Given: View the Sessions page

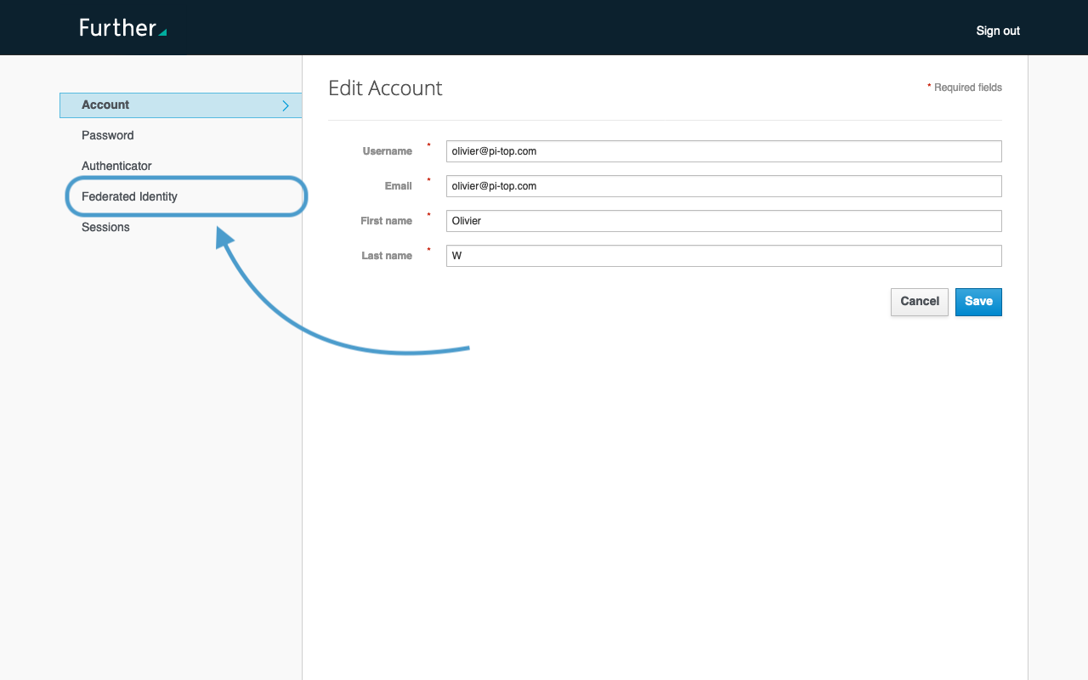Looking at the screenshot, I should pyautogui.click(x=105, y=227).
